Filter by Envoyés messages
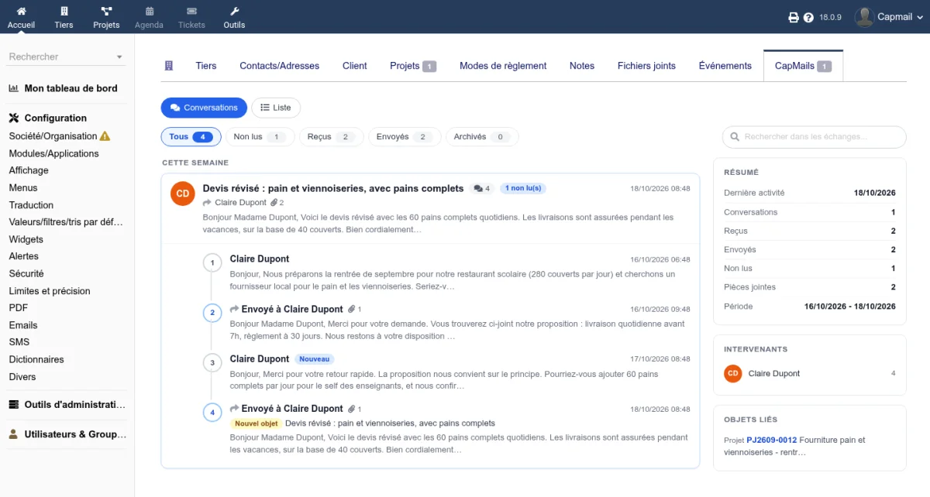 pos(404,137)
